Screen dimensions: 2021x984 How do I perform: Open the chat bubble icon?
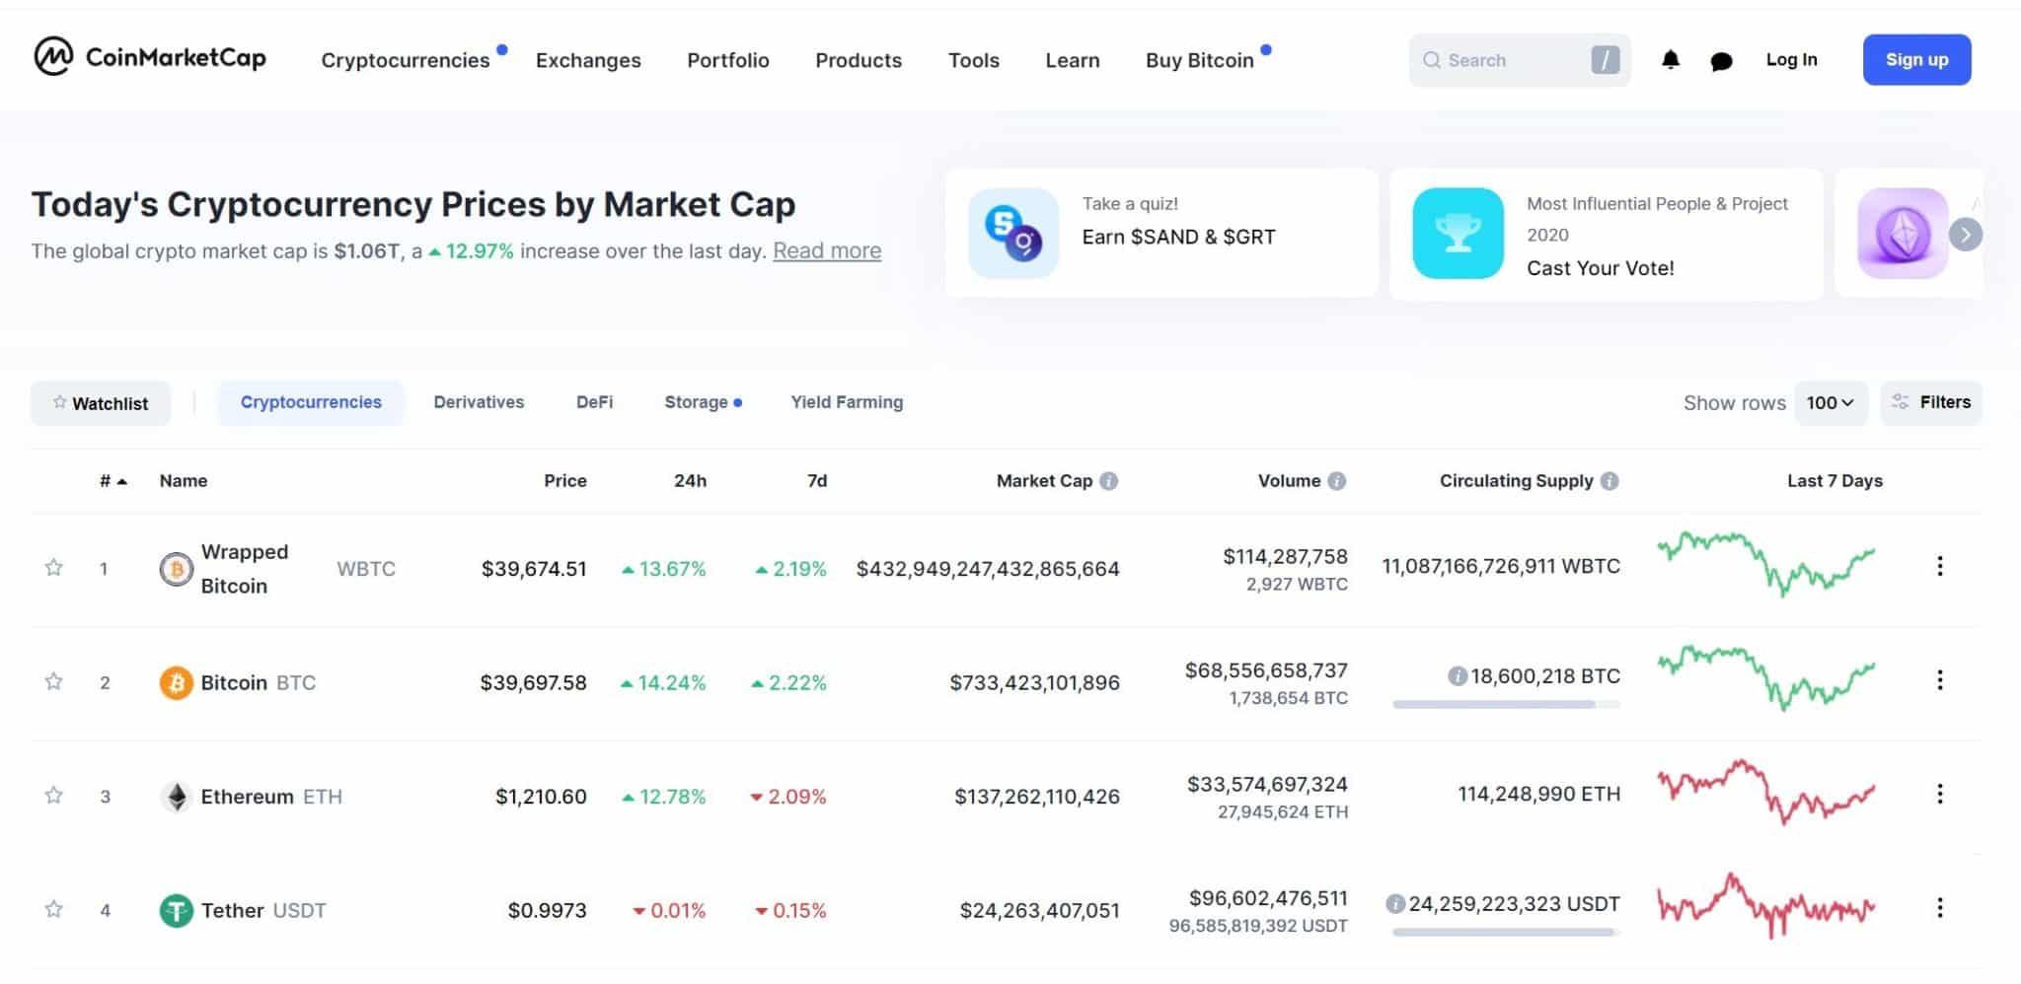pyautogui.click(x=1721, y=61)
